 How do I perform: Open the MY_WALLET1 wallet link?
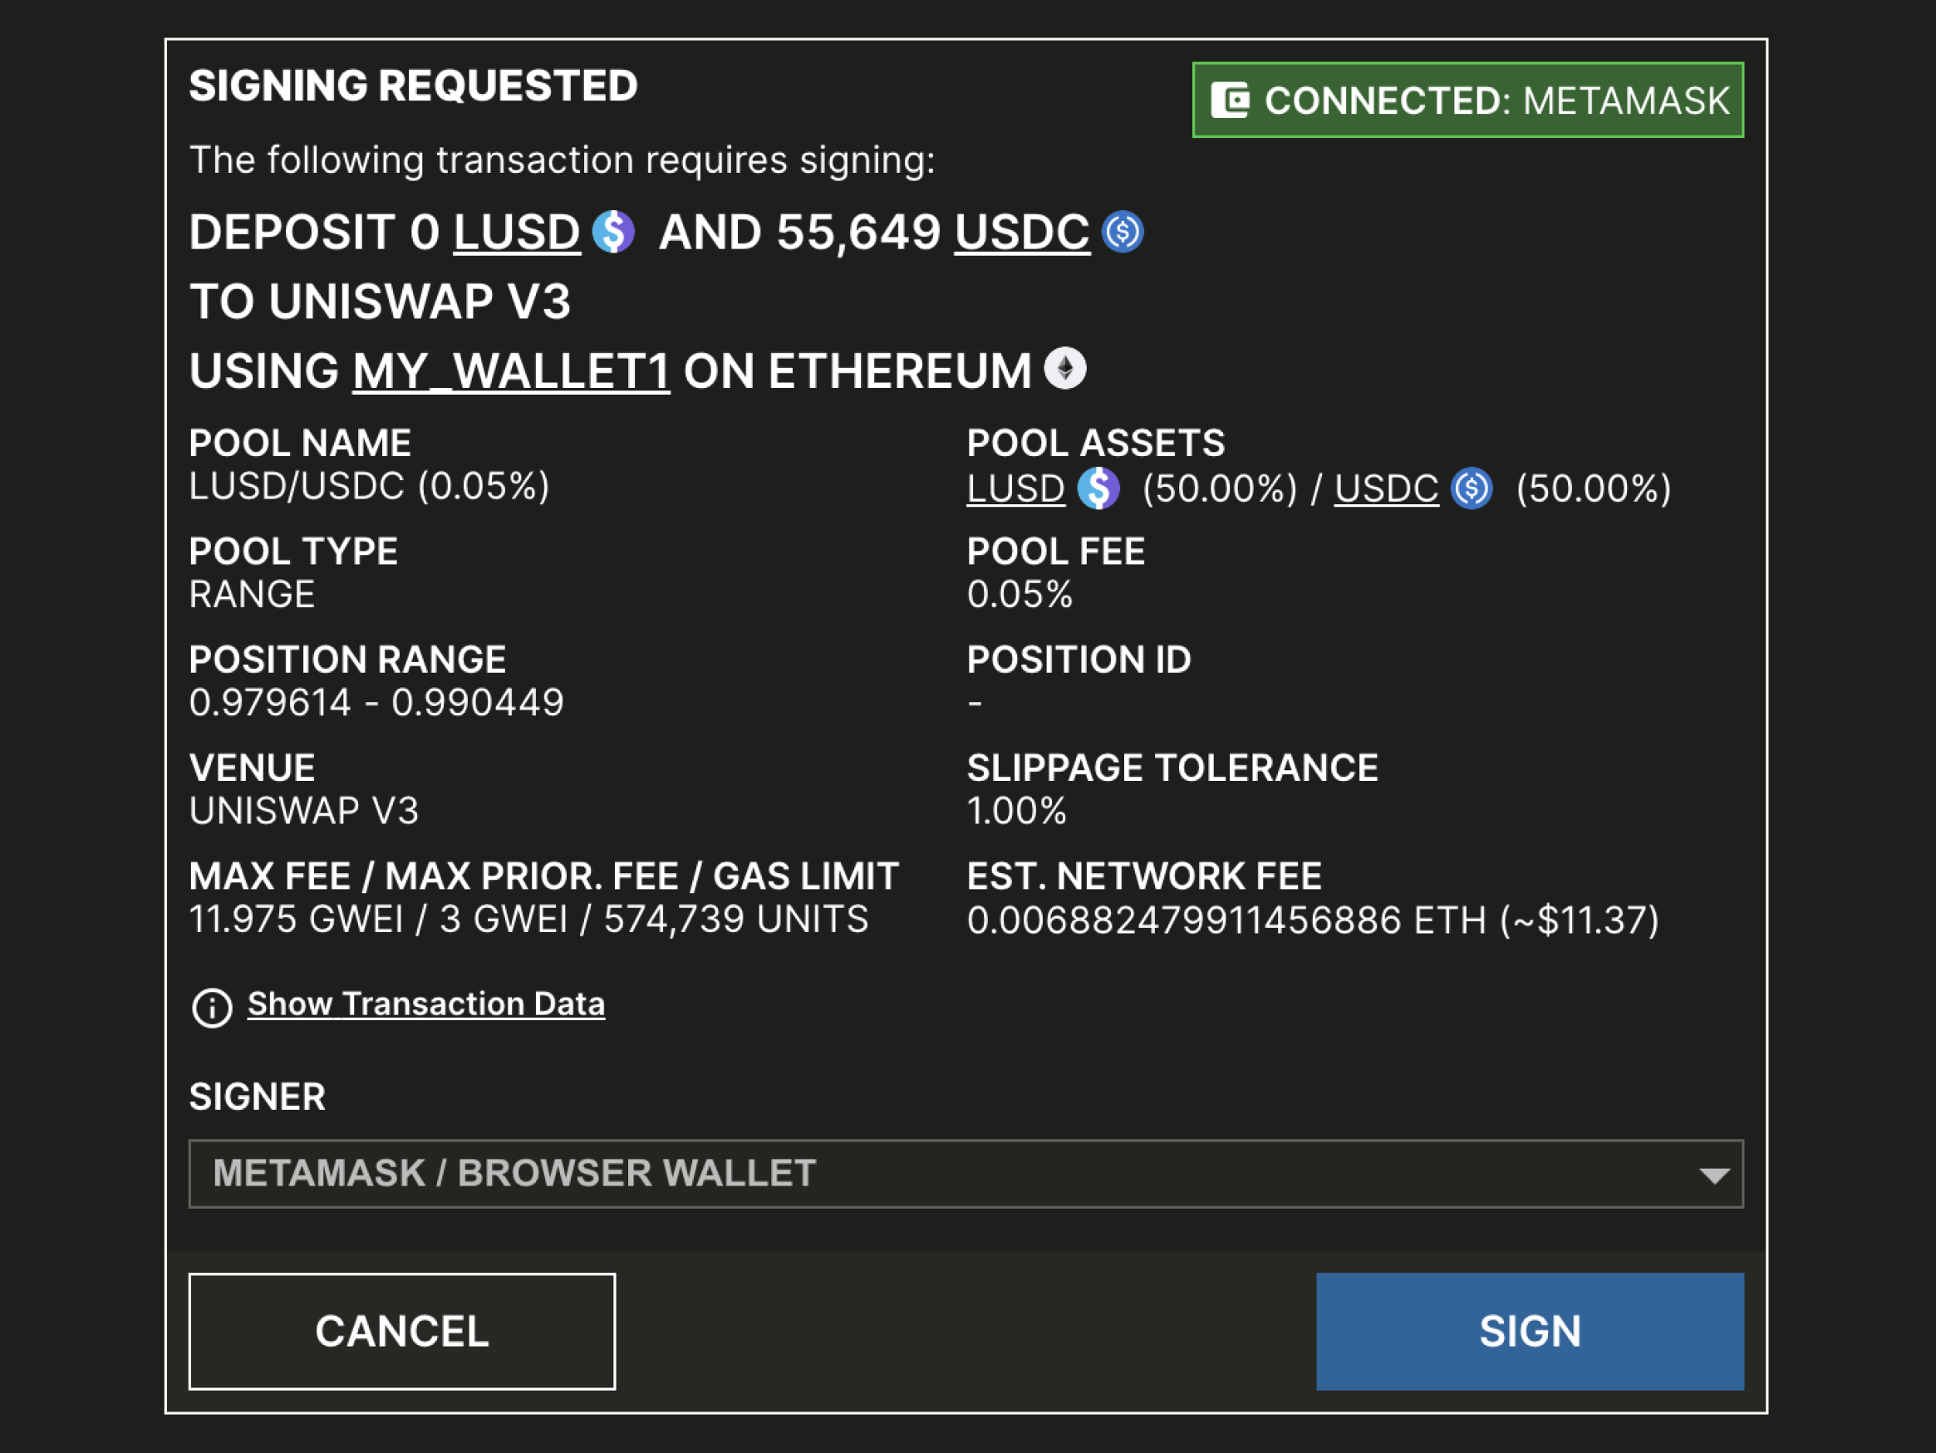tap(511, 372)
